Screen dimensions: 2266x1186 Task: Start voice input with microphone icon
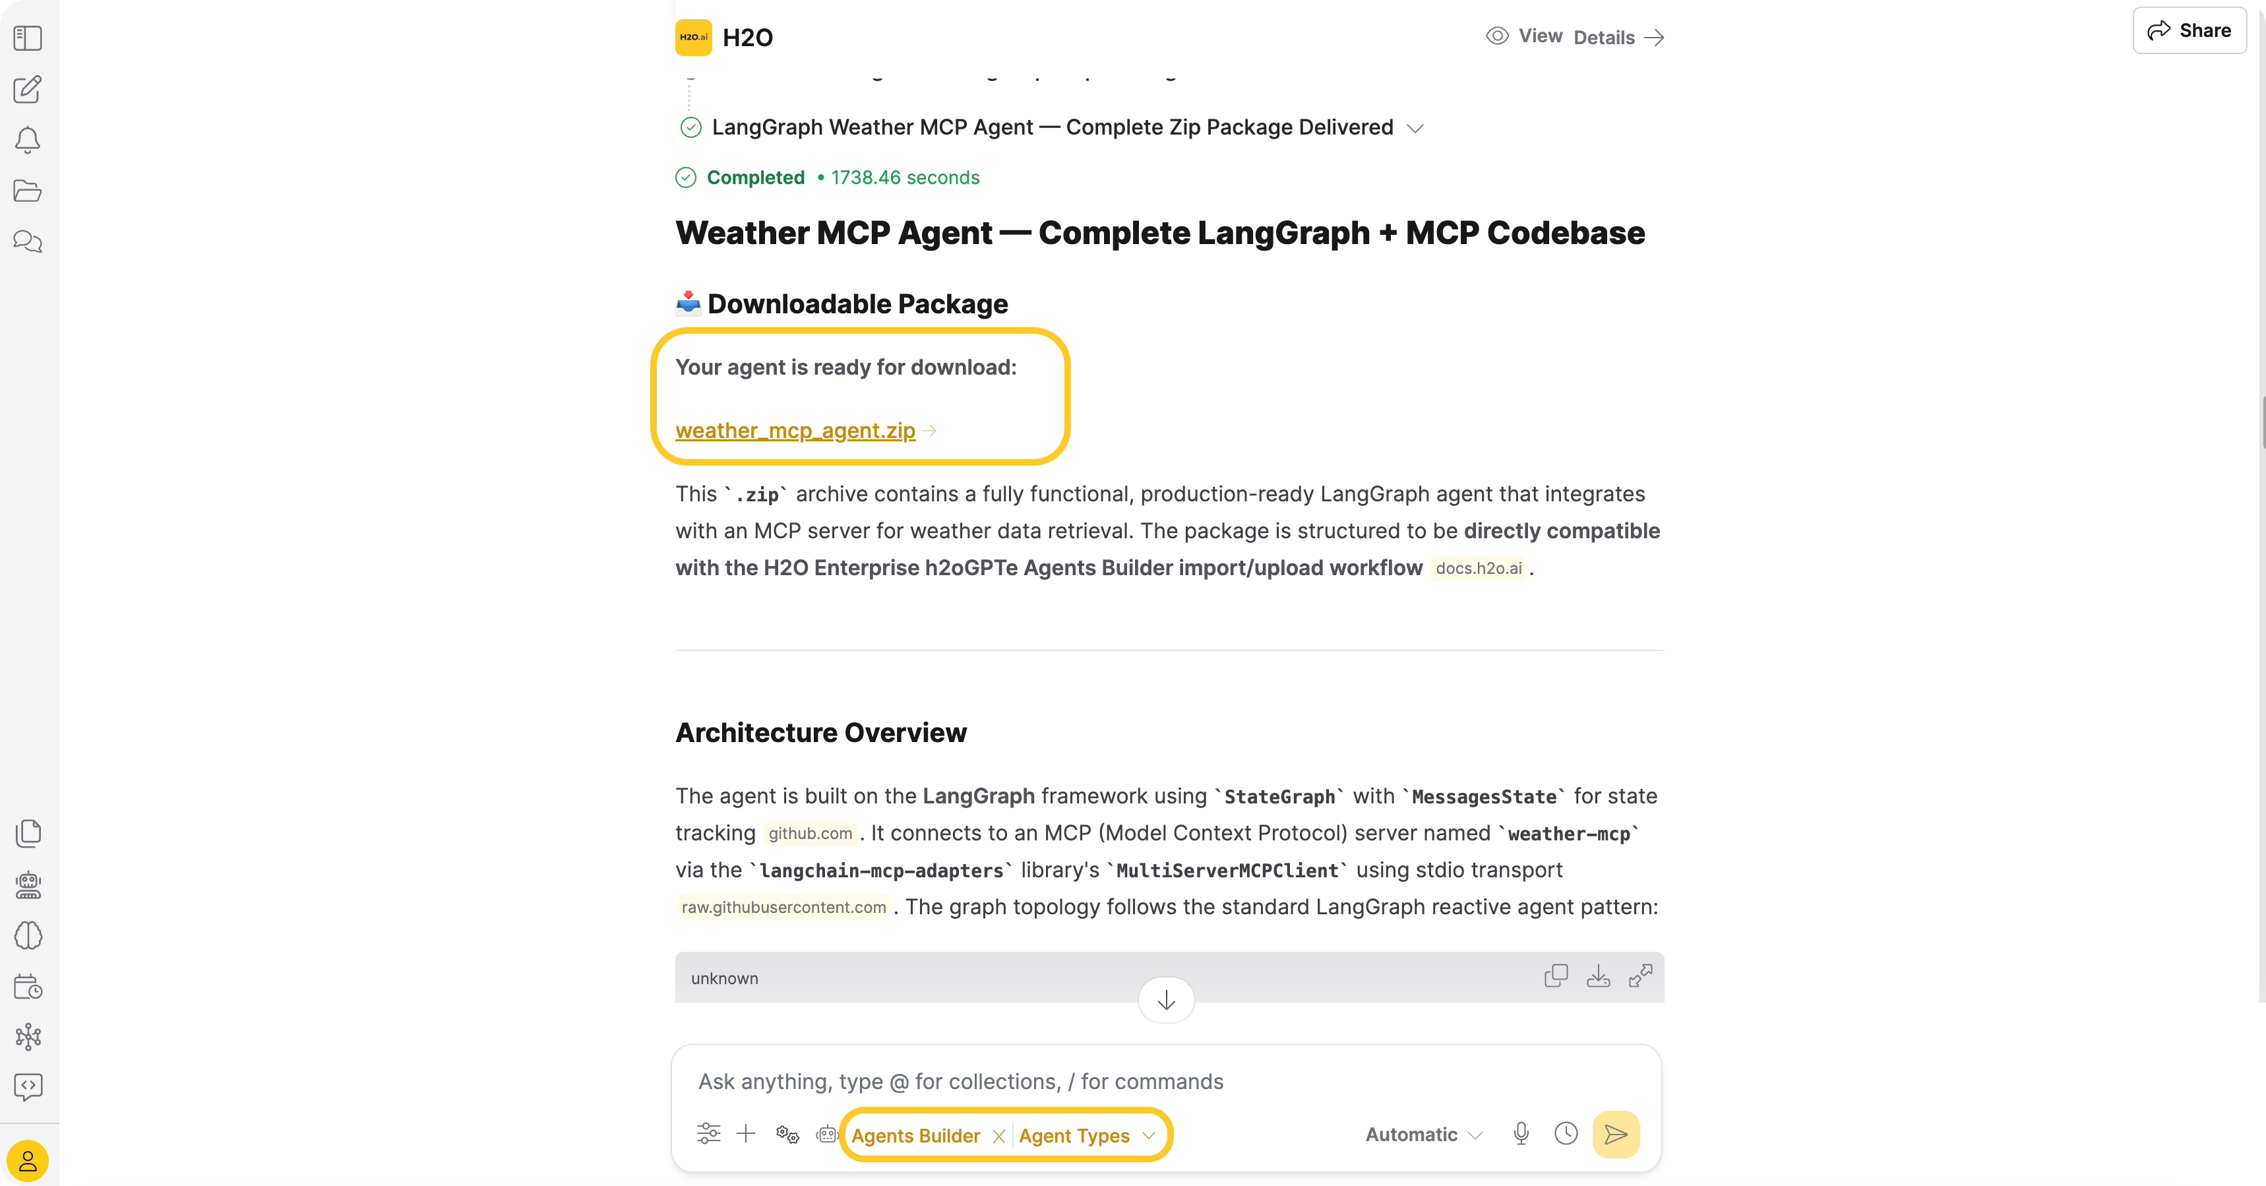pyautogui.click(x=1521, y=1133)
